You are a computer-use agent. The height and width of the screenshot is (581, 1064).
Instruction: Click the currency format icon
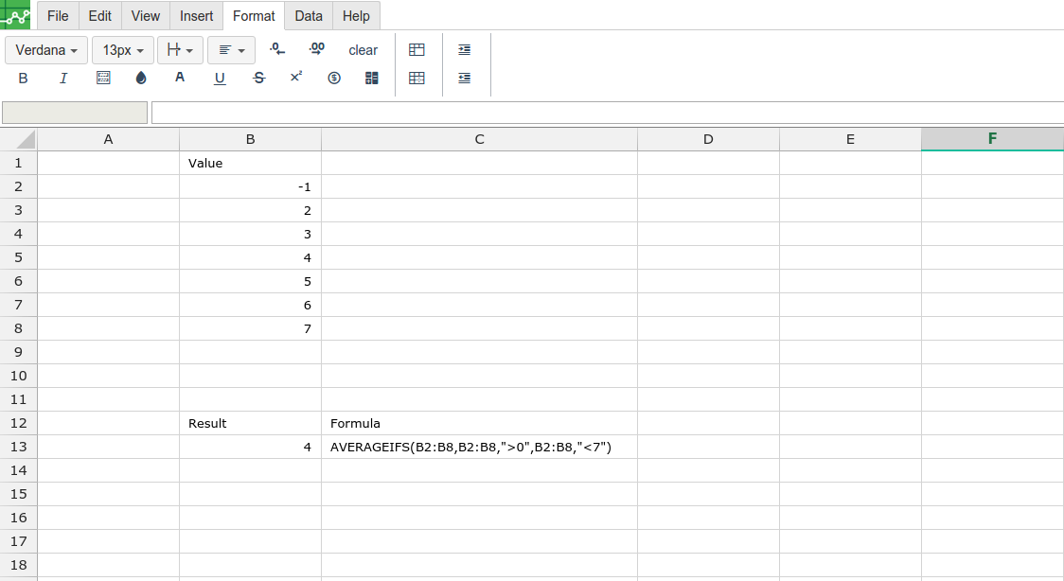coord(334,79)
